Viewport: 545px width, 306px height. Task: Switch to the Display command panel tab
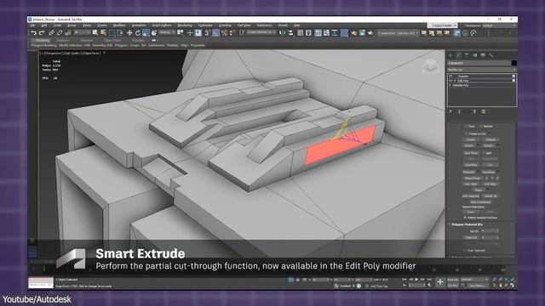click(483, 55)
